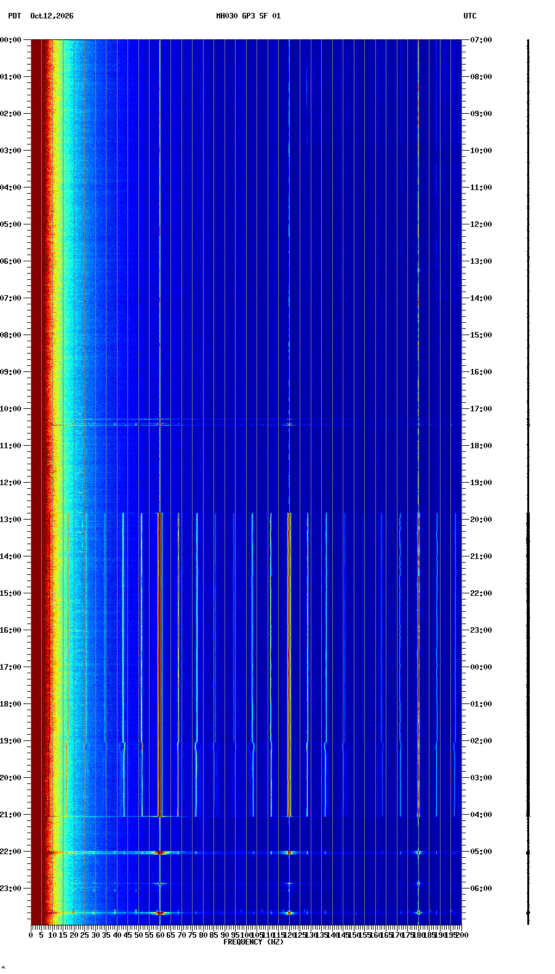
Task: Click the 20 Hz frequency tick label
Action: pyautogui.click(x=74, y=935)
